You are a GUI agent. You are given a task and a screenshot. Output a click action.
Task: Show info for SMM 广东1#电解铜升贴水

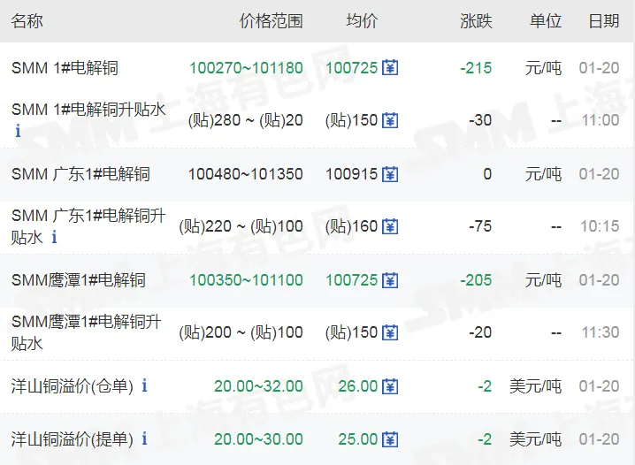(54, 236)
